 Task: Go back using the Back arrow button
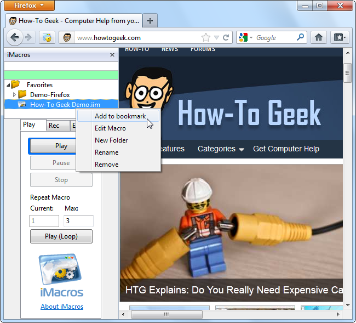(15, 37)
